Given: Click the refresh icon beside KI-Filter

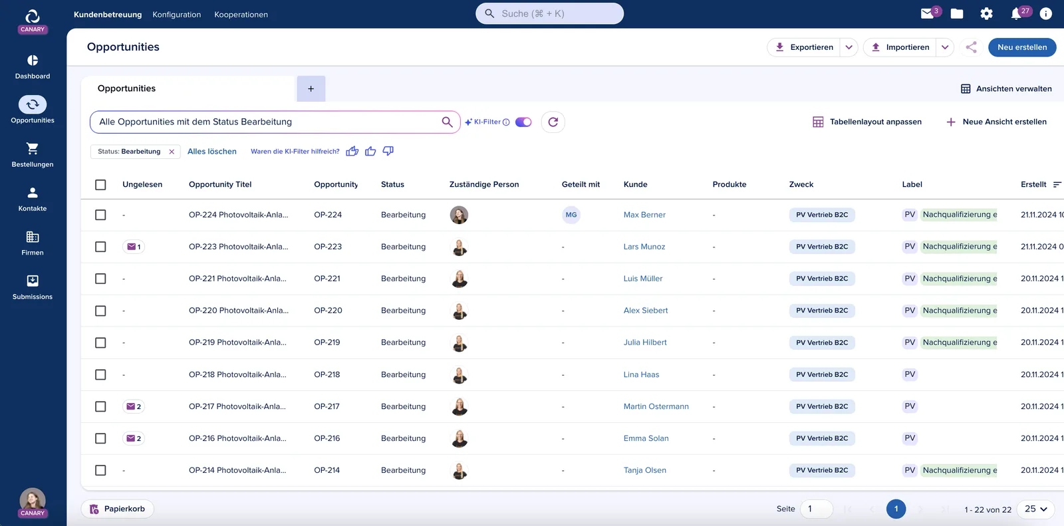Looking at the screenshot, I should point(553,122).
